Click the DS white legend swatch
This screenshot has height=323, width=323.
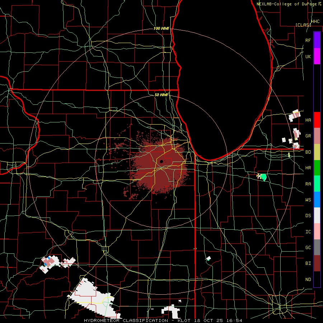[317, 215]
